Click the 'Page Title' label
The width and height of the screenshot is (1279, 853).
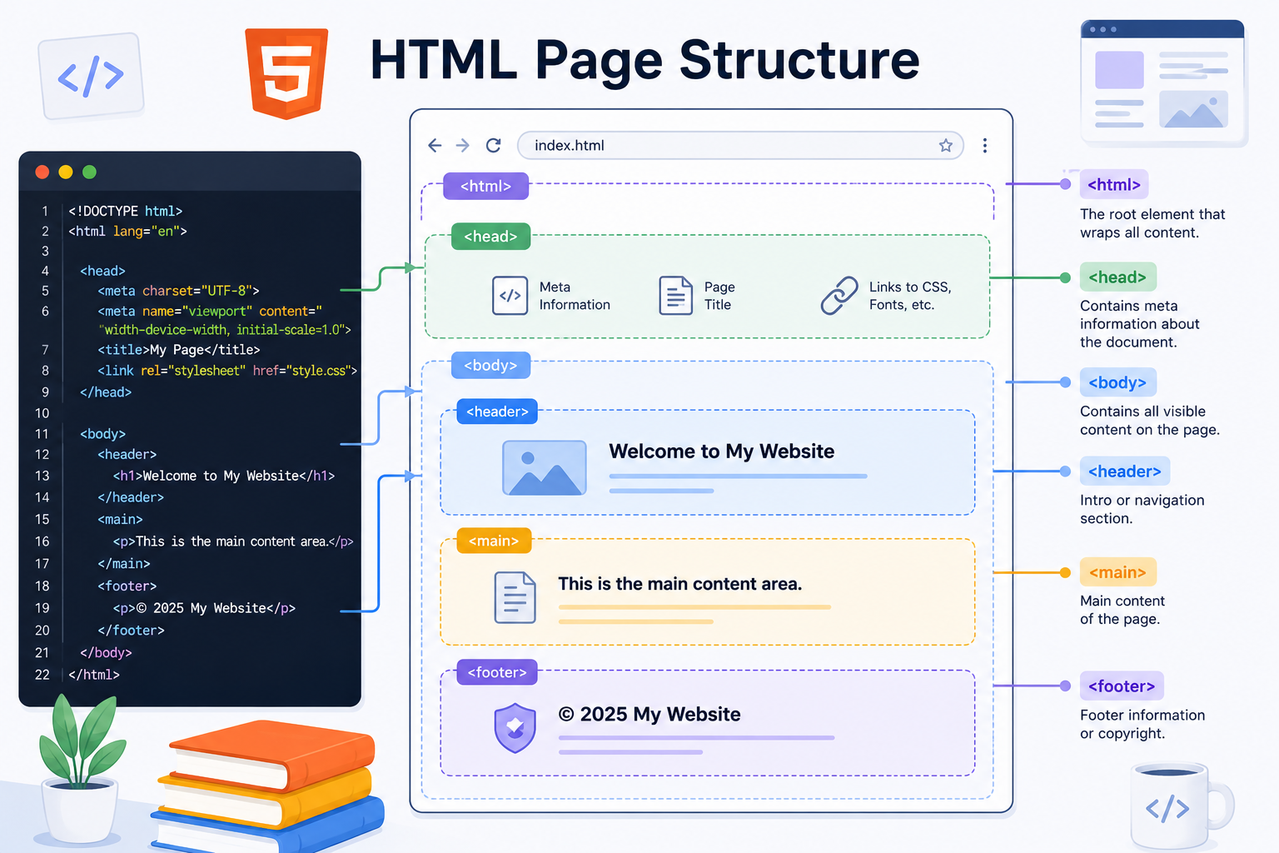(x=719, y=296)
